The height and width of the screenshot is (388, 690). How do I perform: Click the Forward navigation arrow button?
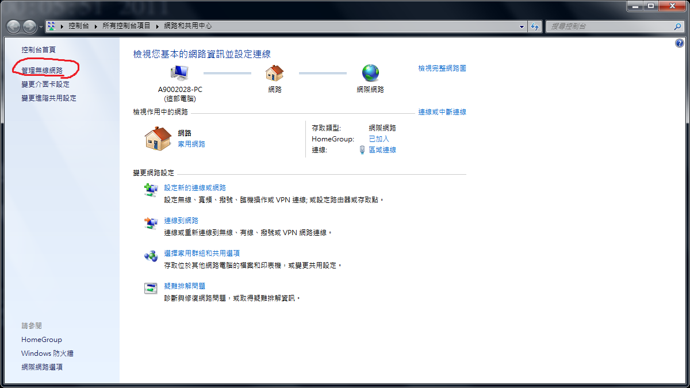click(x=29, y=26)
